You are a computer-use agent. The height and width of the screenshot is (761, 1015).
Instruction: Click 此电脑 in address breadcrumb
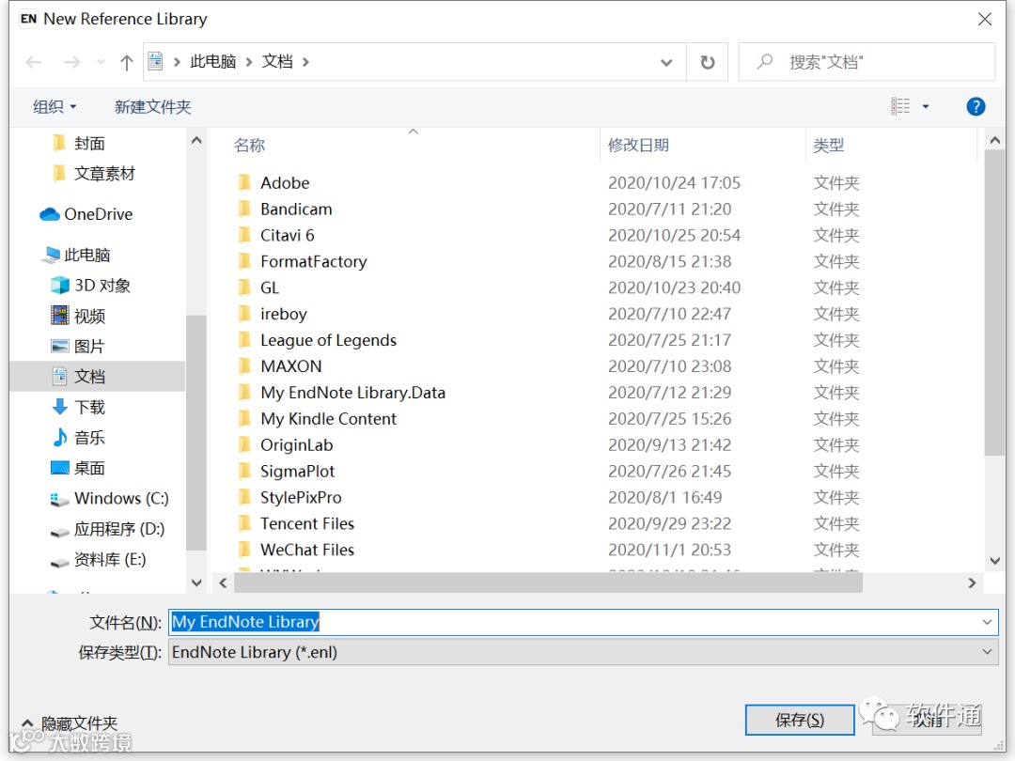pos(213,61)
